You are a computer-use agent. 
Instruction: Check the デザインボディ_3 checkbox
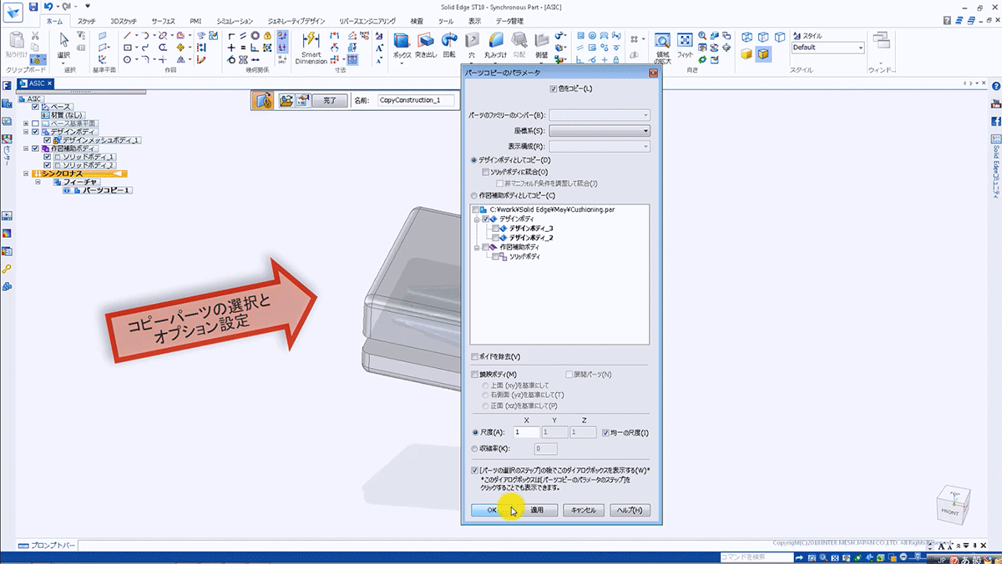point(497,228)
